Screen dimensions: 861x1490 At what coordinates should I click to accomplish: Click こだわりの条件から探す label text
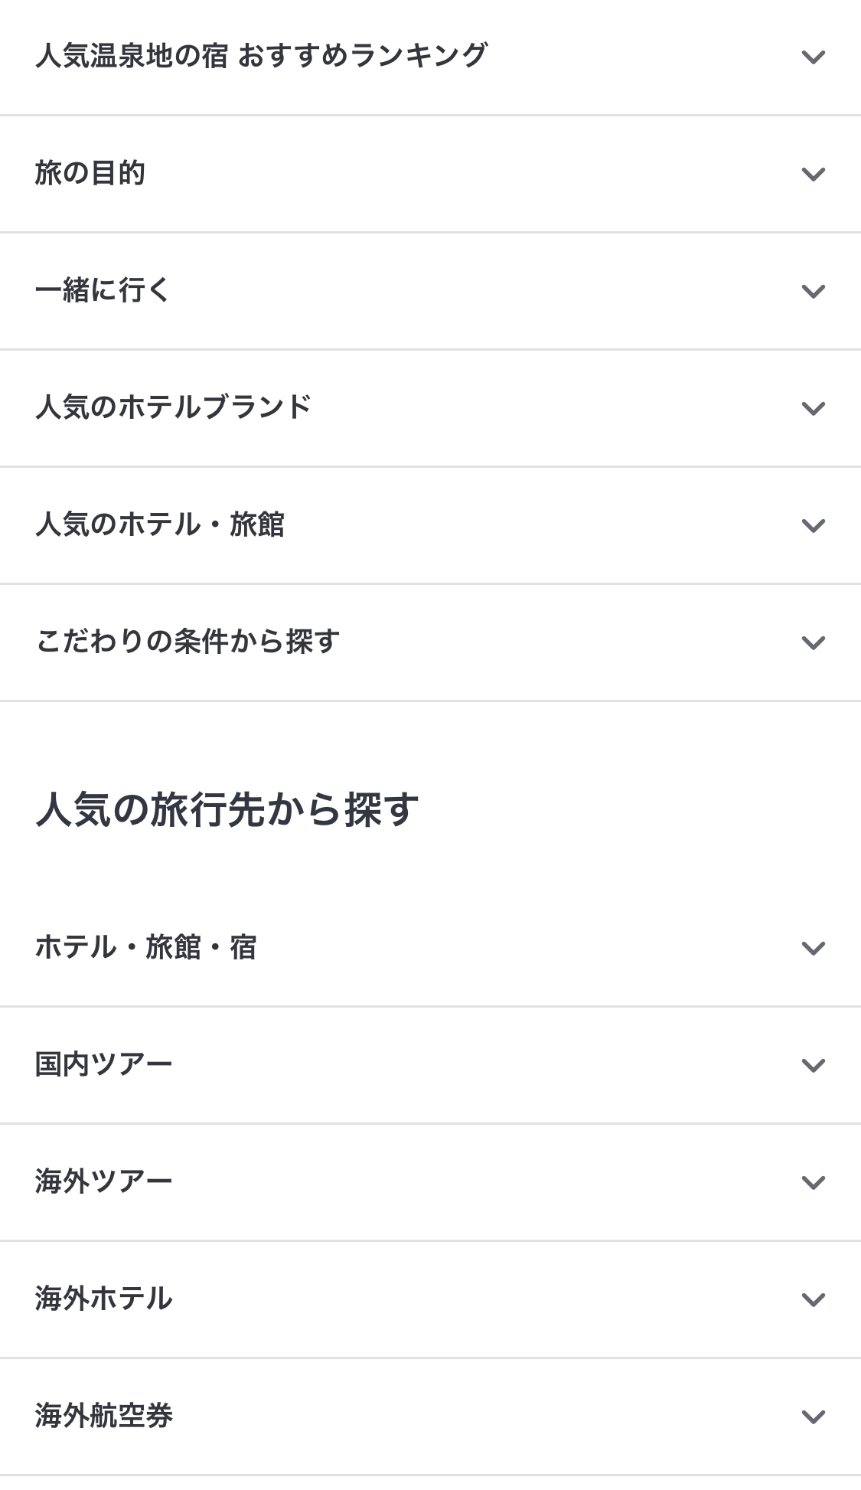(x=188, y=642)
